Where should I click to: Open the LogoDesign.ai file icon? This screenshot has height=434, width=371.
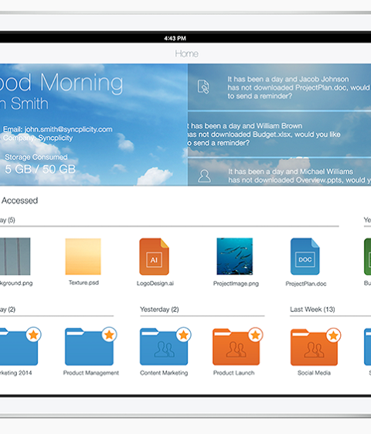154,257
